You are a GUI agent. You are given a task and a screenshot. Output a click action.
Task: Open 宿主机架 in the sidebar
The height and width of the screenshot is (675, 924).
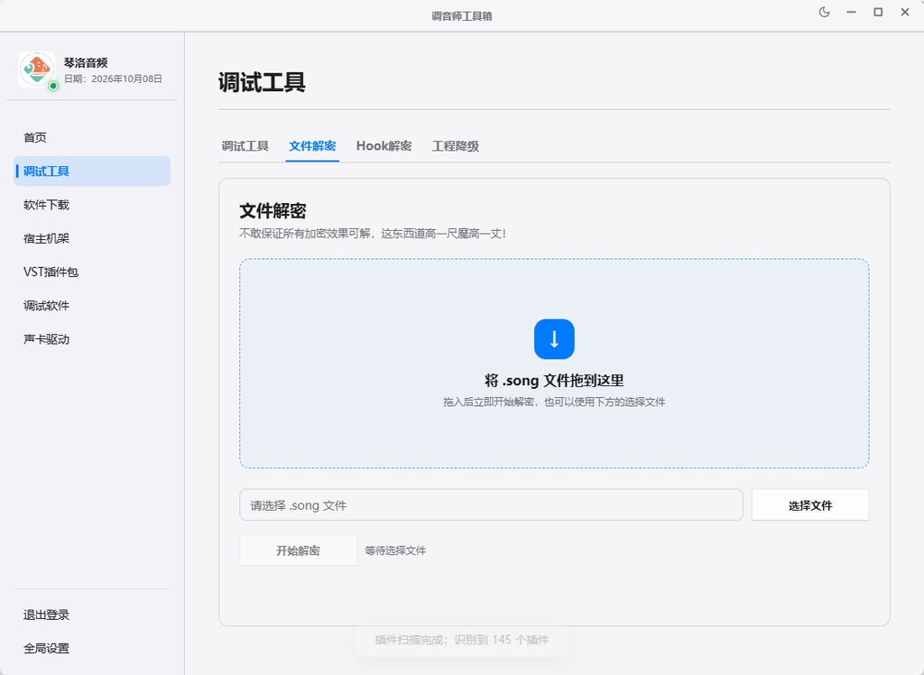coord(92,238)
